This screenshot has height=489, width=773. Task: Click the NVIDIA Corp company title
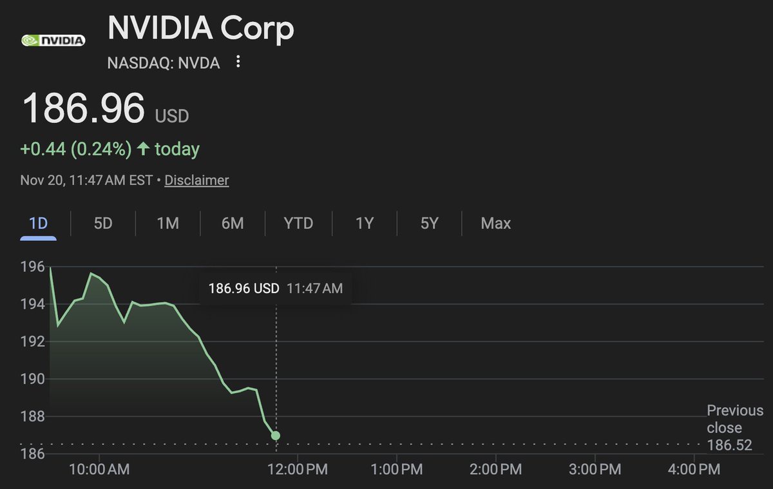[x=200, y=29]
